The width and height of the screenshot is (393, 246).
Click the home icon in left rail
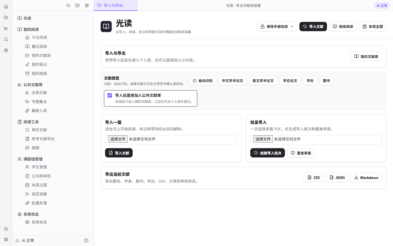tap(6, 7)
